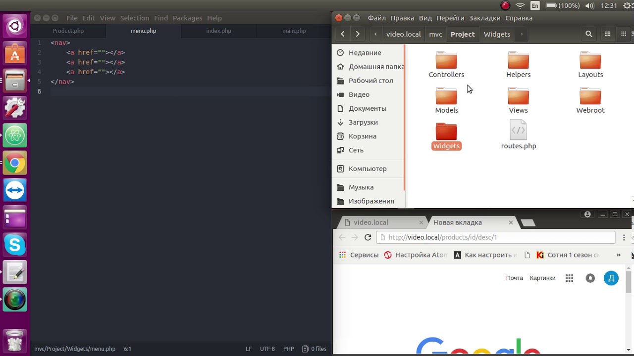The width and height of the screenshot is (634, 356).
Task: Open Сервисы bookmark
Action: pyautogui.click(x=359, y=255)
